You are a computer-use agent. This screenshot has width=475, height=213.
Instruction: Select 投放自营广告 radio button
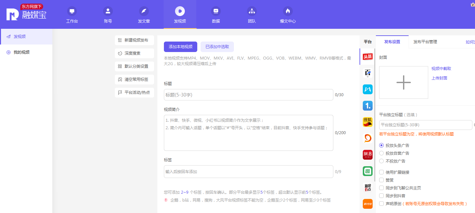(381, 153)
